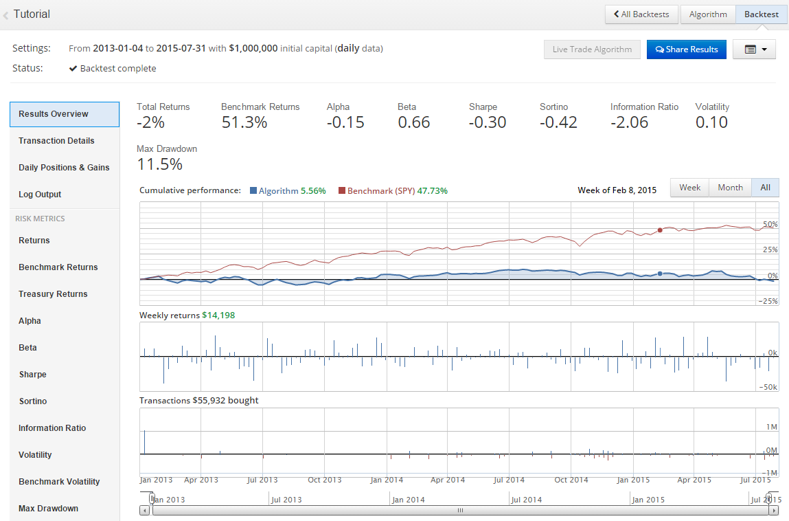Select the Sharpe risk metric
Viewport: 789px width, 521px height.
click(33, 375)
